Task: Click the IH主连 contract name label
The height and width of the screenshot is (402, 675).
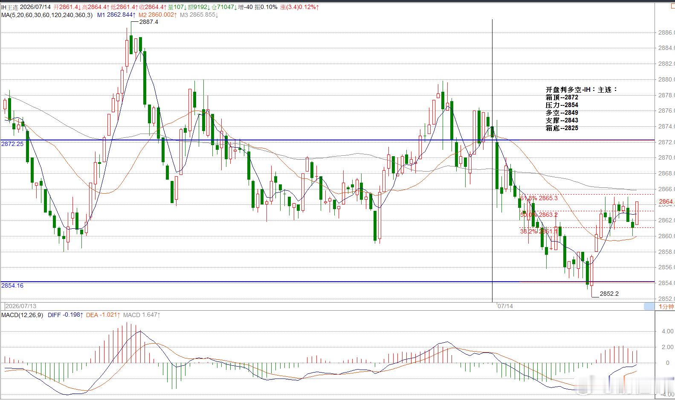Action: pyautogui.click(x=10, y=7)
